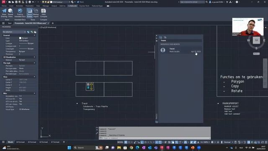Open Markup Import tool
Image resolution: width=268 pixels, height=151 pixels.
tap(36, 13)
